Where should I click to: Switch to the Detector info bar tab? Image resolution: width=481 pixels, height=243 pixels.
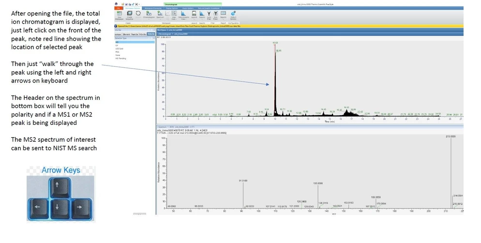pos(151,34)
